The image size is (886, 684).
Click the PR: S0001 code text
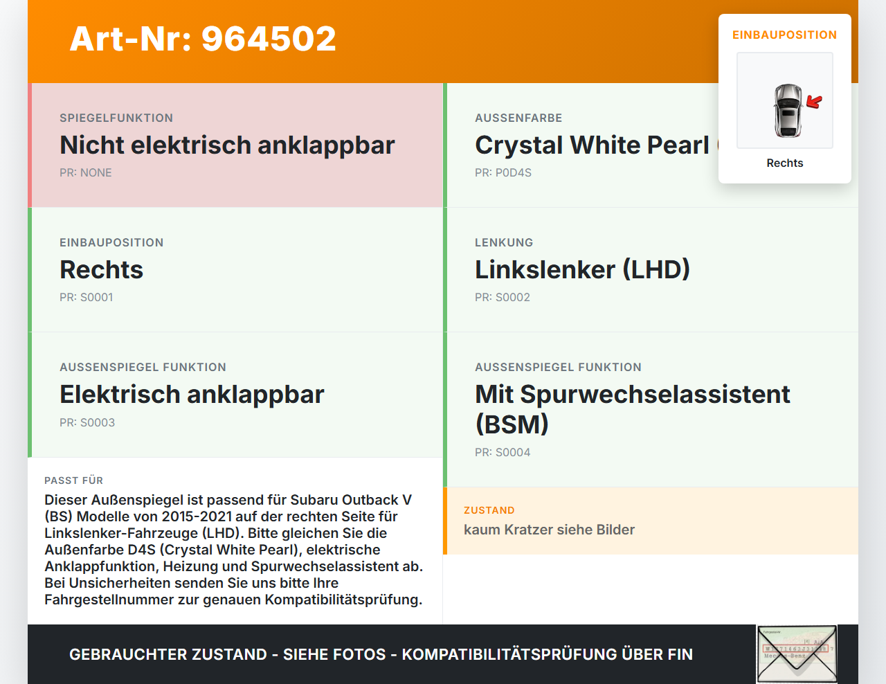87,297
